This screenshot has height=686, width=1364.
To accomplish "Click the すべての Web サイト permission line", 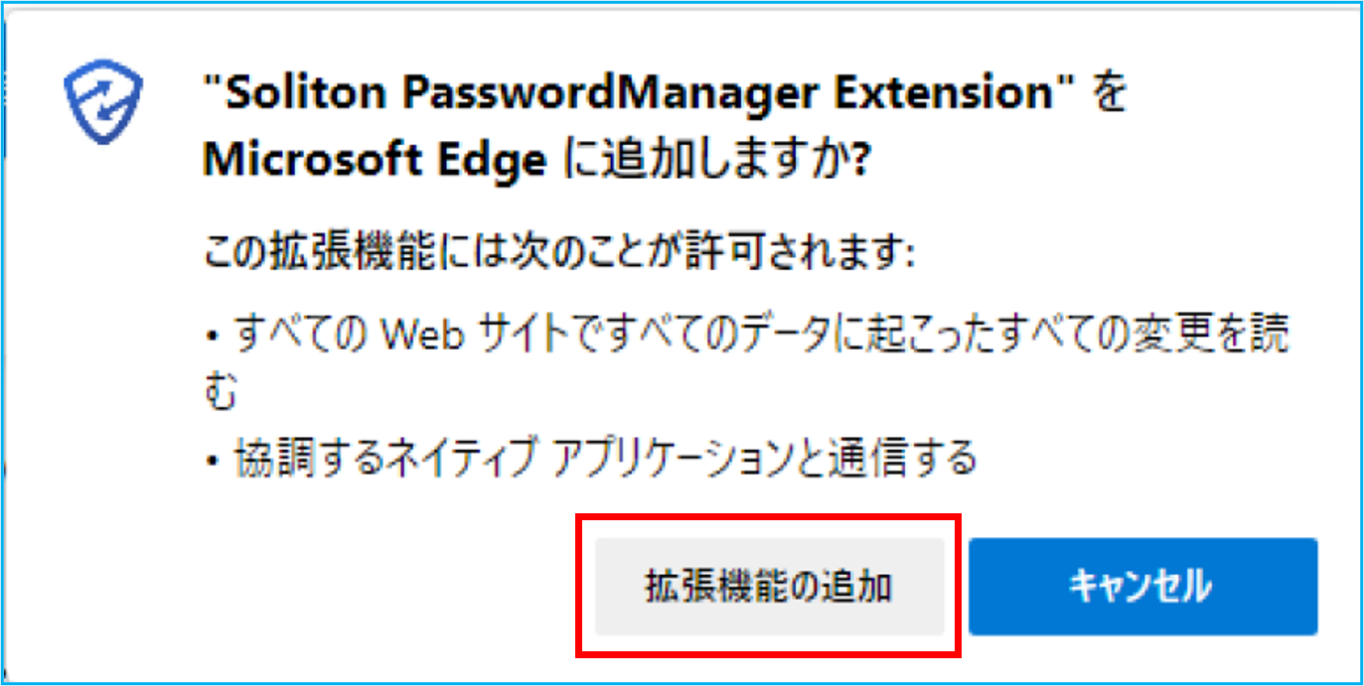I will [x=745, y=358].
